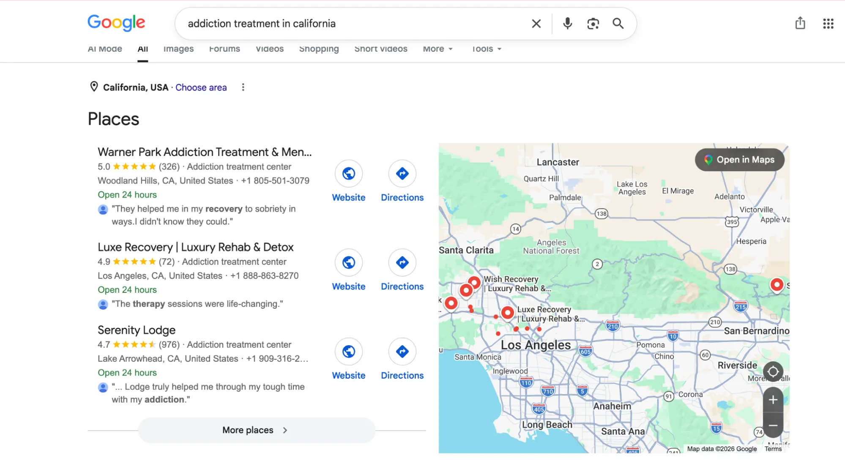Switch to AI Mode tab
Image resolution: width=845 pixels, height=469 pixels.
pos(105,49)
